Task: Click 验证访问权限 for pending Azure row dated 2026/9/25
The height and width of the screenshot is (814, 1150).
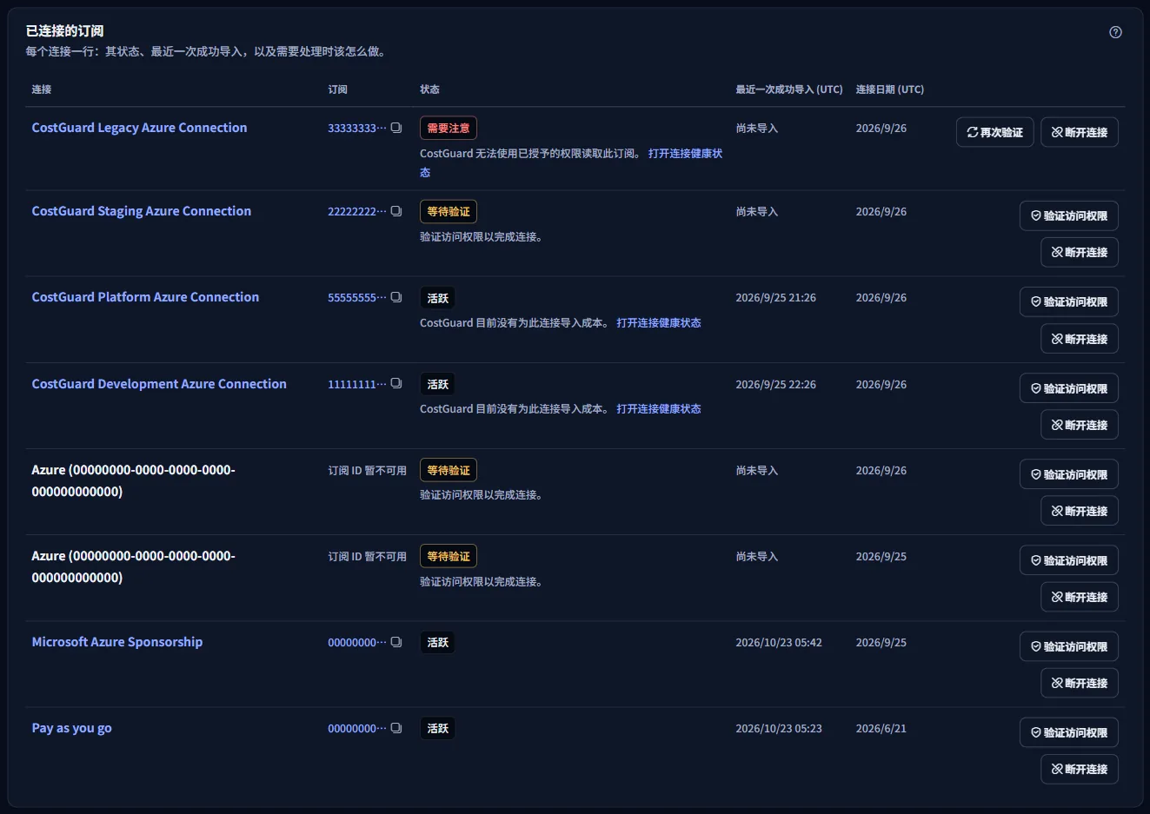Action: click(x=1068, y=560)
